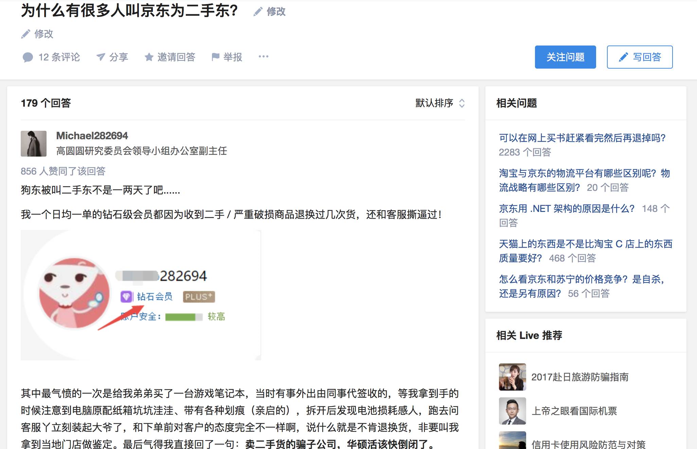
Task: Open the 钻石会员 screenshot image in answer
Action: pyautogui.click(x=141, y=295)
